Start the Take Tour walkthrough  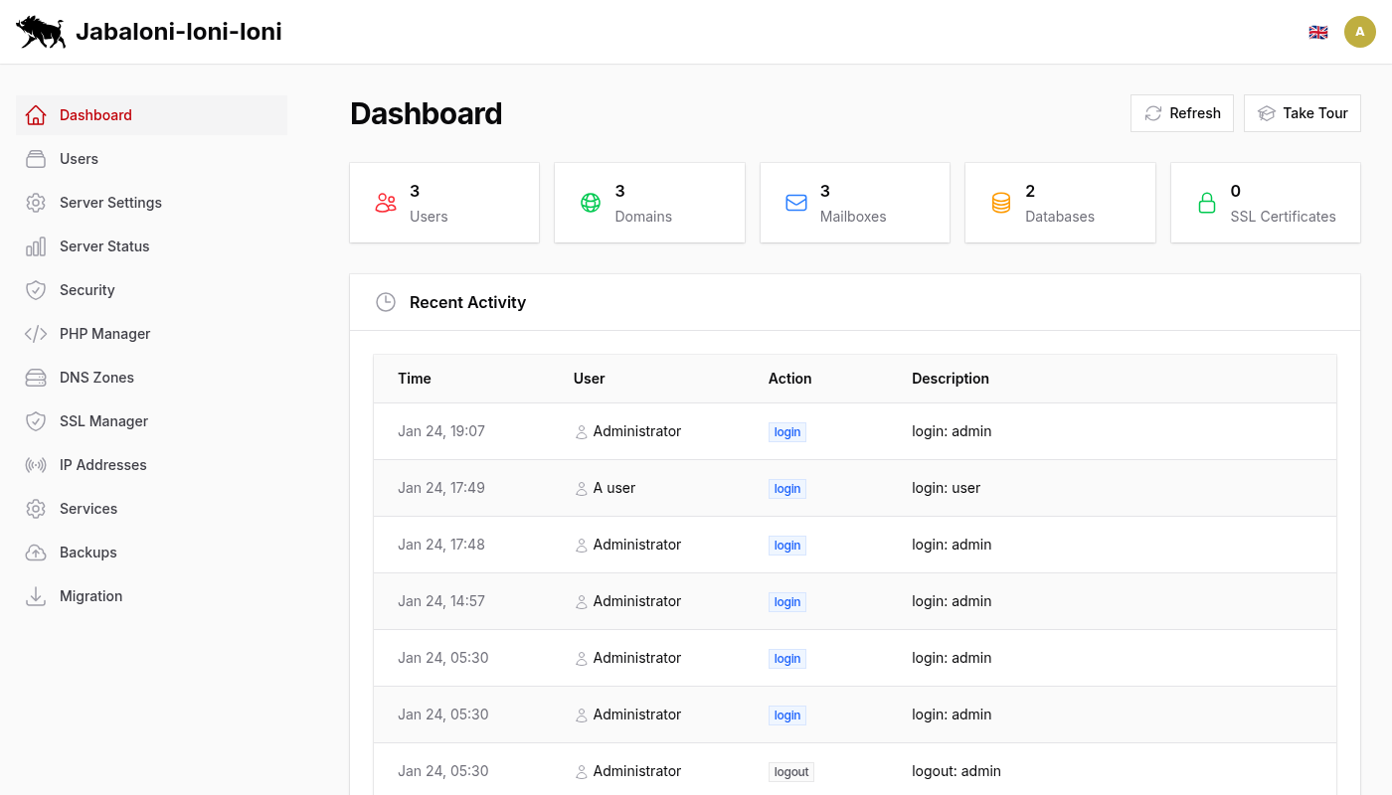click(x=1303, y=112)
